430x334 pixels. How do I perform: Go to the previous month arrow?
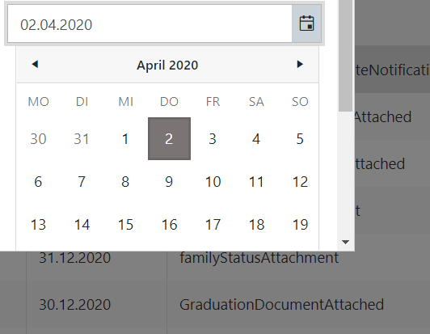pyautogui.click(x=35, y=64)
